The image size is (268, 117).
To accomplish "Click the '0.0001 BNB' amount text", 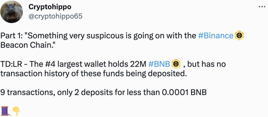I will pyautogui.click(x=184, y=93).
